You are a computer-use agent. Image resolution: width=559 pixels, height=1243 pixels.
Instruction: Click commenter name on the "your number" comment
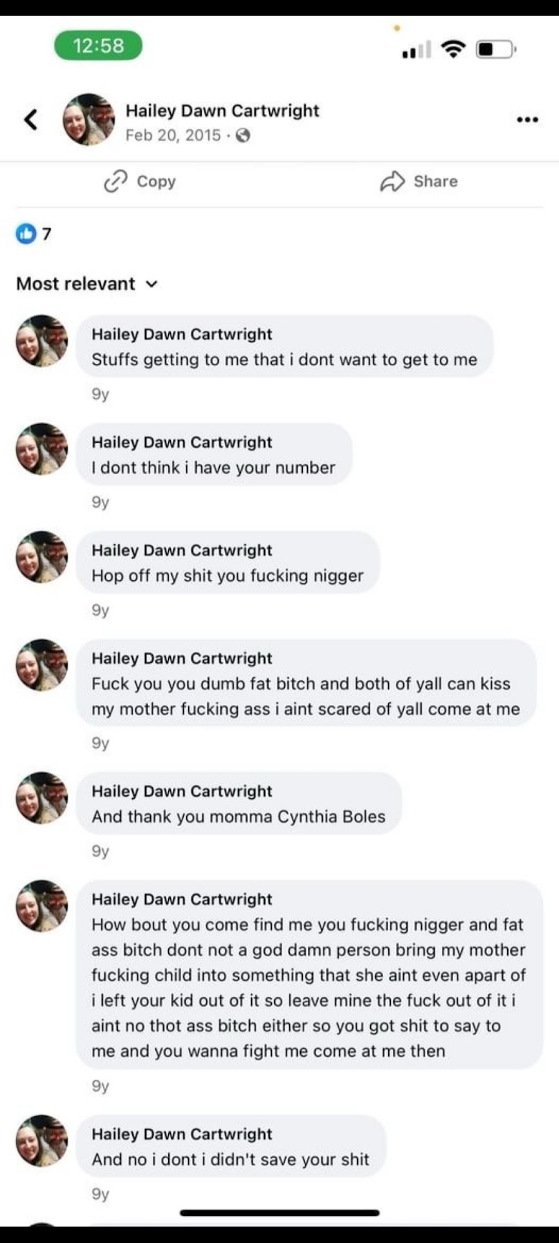pos(182,442)
